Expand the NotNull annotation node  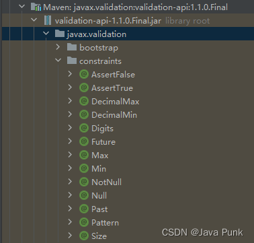pos(71,182)
